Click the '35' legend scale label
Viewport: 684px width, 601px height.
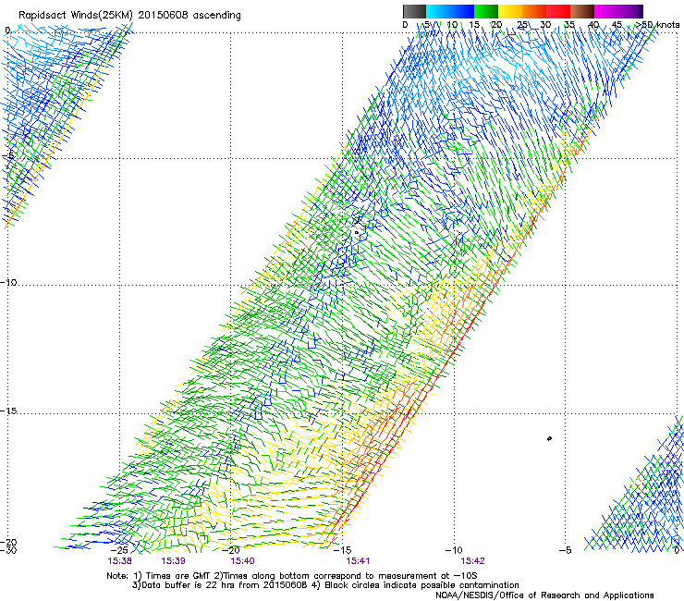point(569,25)
